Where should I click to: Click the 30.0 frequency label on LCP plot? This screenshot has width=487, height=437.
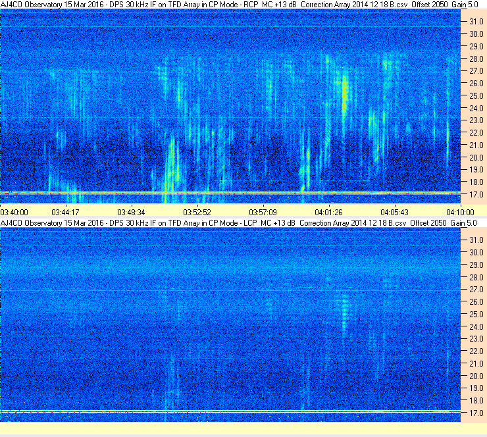click(x=476, y=253)
